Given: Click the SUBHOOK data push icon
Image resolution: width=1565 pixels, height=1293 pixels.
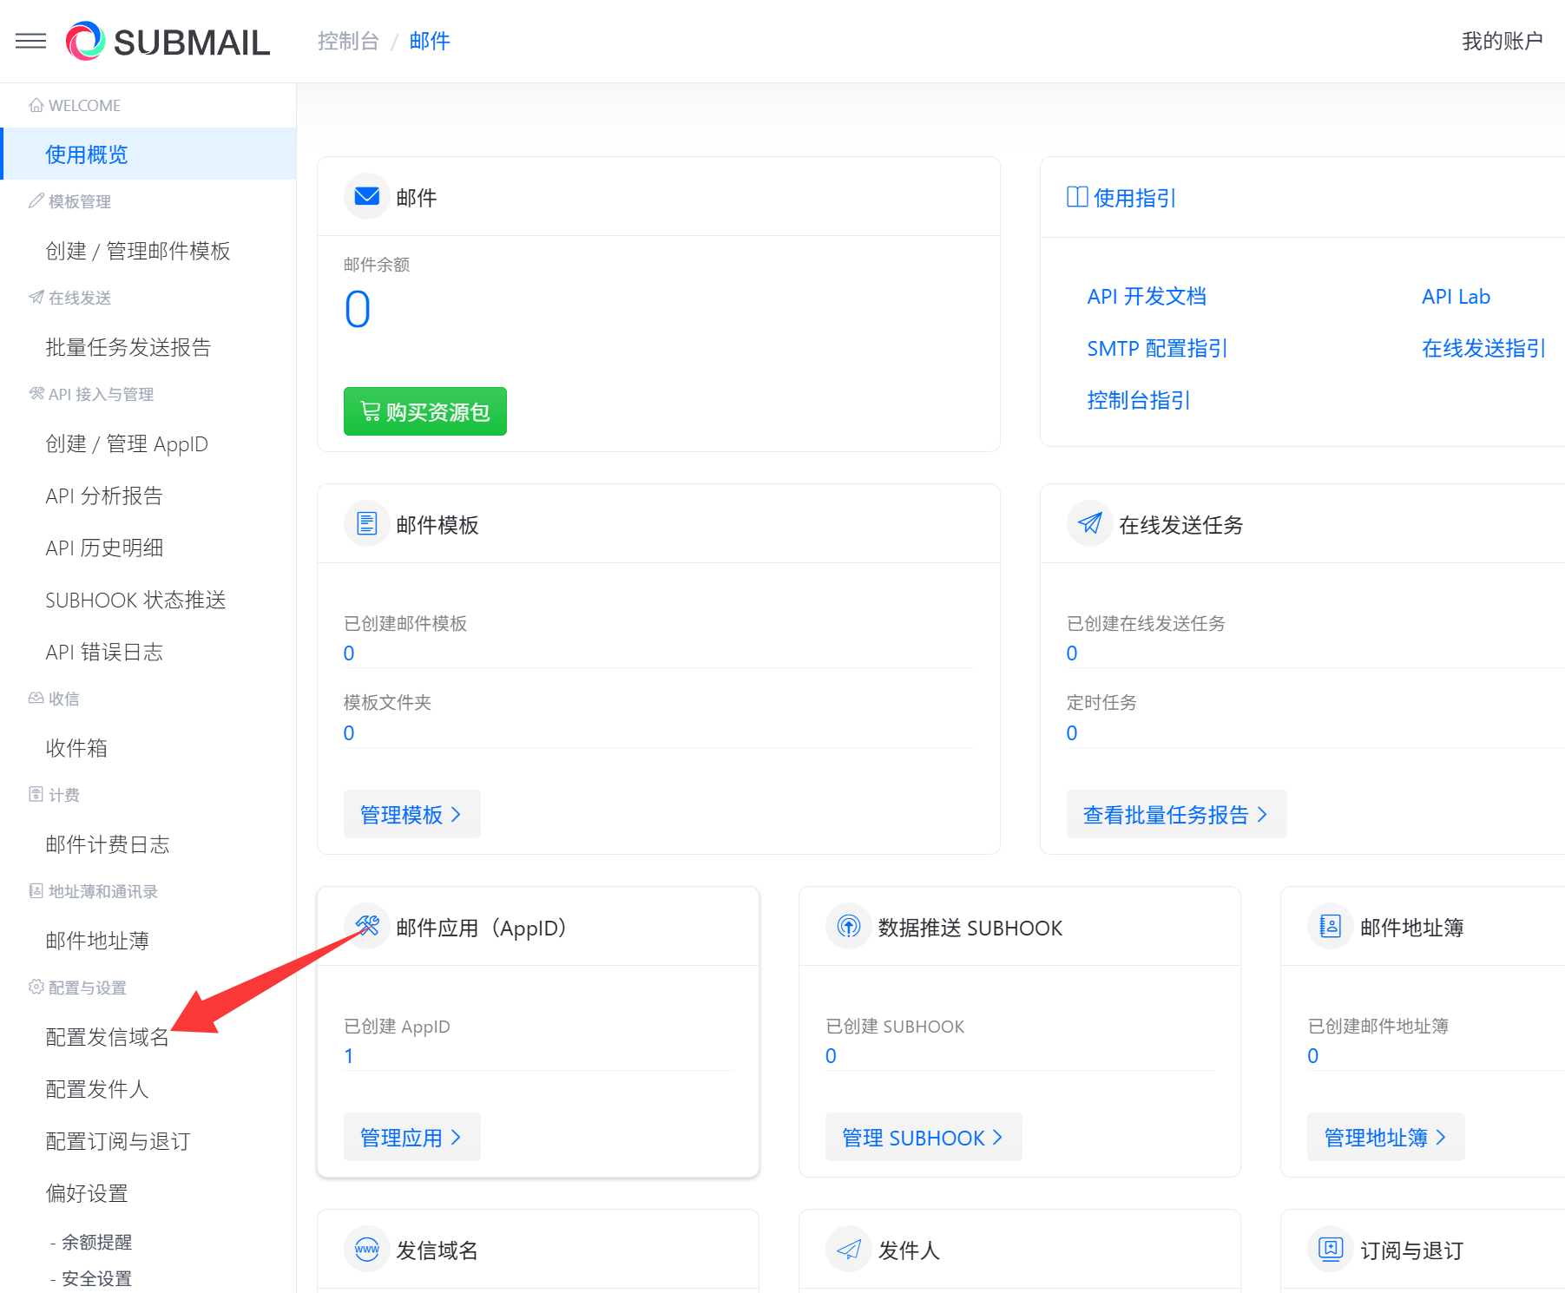Looking at the screenshot, I should (x=848, y=926).
